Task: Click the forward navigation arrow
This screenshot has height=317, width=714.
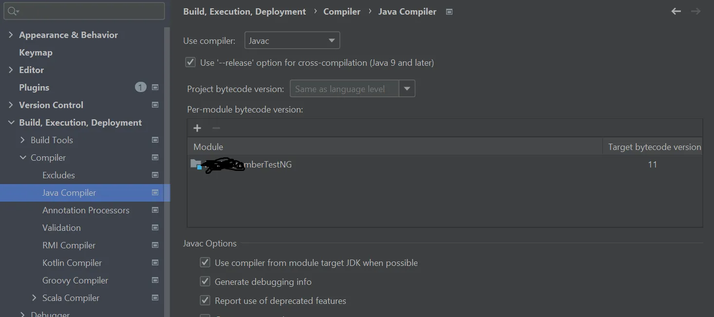Action: [x=695, y=11]
